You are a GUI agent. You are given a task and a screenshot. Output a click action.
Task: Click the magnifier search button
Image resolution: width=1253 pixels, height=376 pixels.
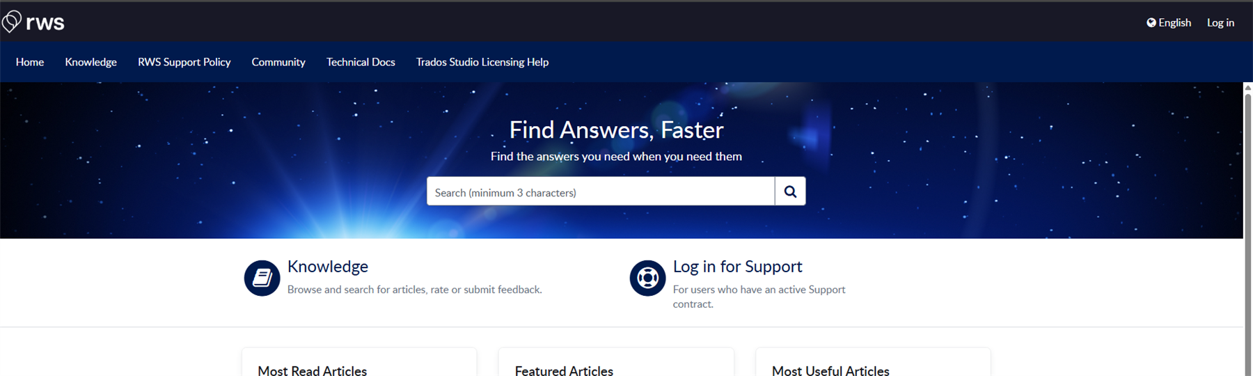(790, 191)
